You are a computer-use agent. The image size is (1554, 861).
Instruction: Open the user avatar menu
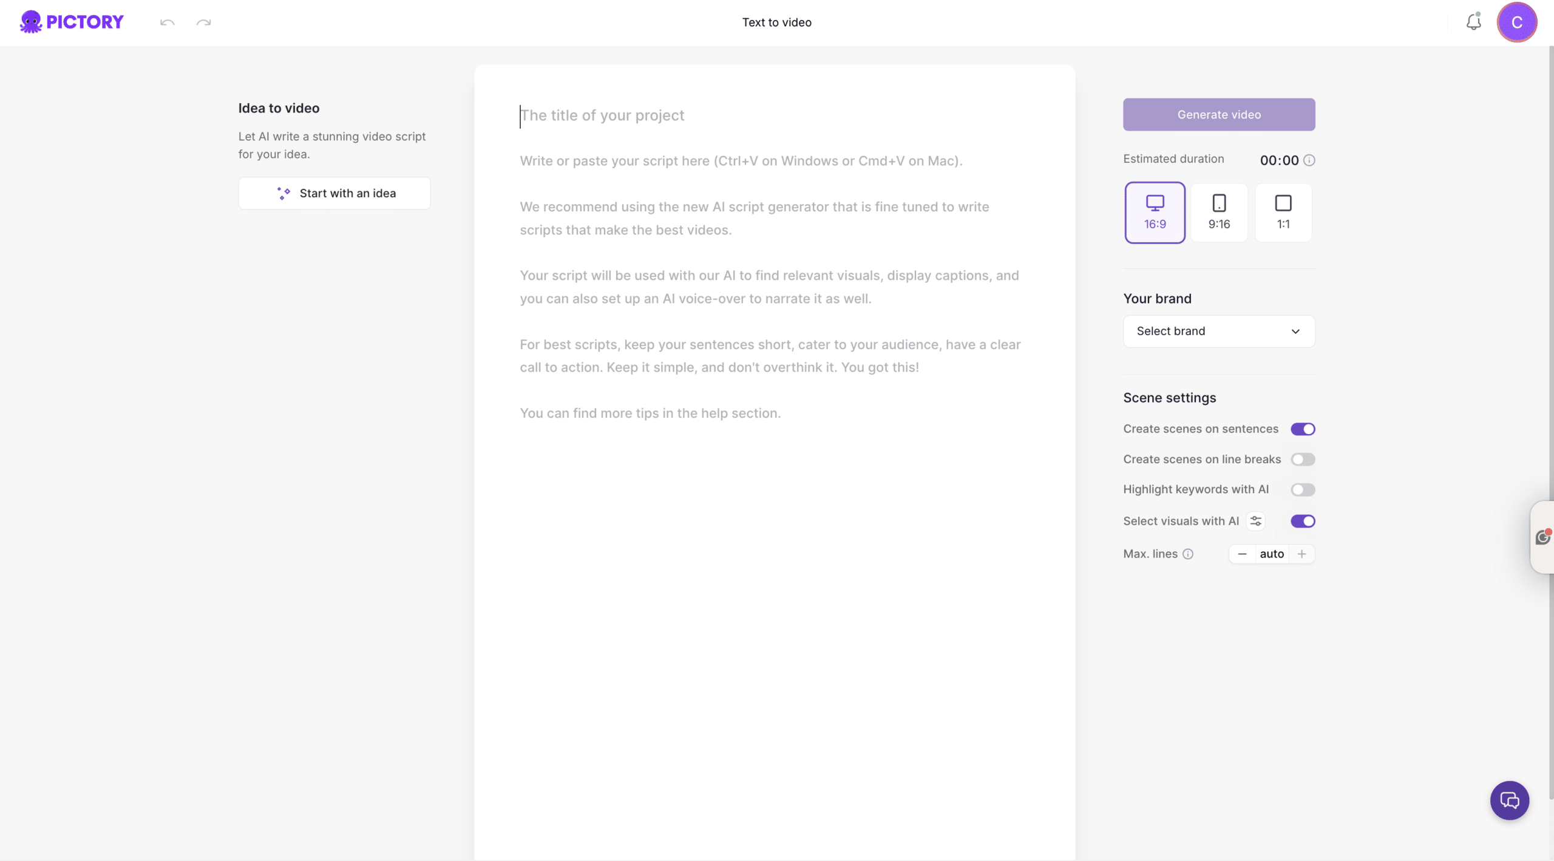[x=1516, y=22]
